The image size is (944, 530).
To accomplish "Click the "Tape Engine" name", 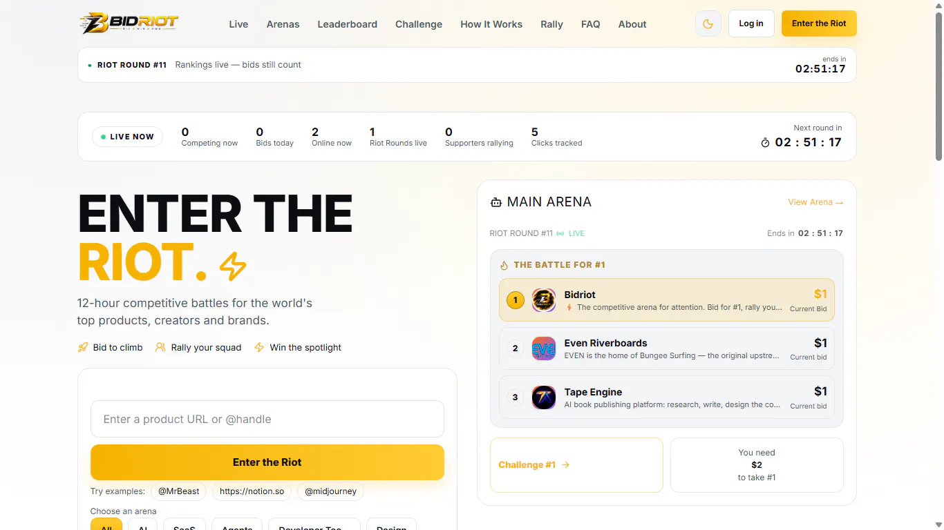I will tap(593, 392).
